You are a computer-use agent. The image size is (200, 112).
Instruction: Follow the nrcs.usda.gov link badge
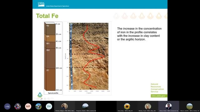[x=159, y=96]
